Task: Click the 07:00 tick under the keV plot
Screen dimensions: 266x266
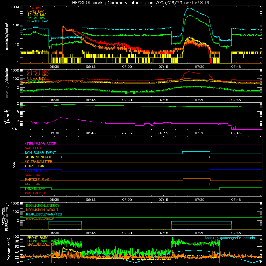Action: point(127,67)
